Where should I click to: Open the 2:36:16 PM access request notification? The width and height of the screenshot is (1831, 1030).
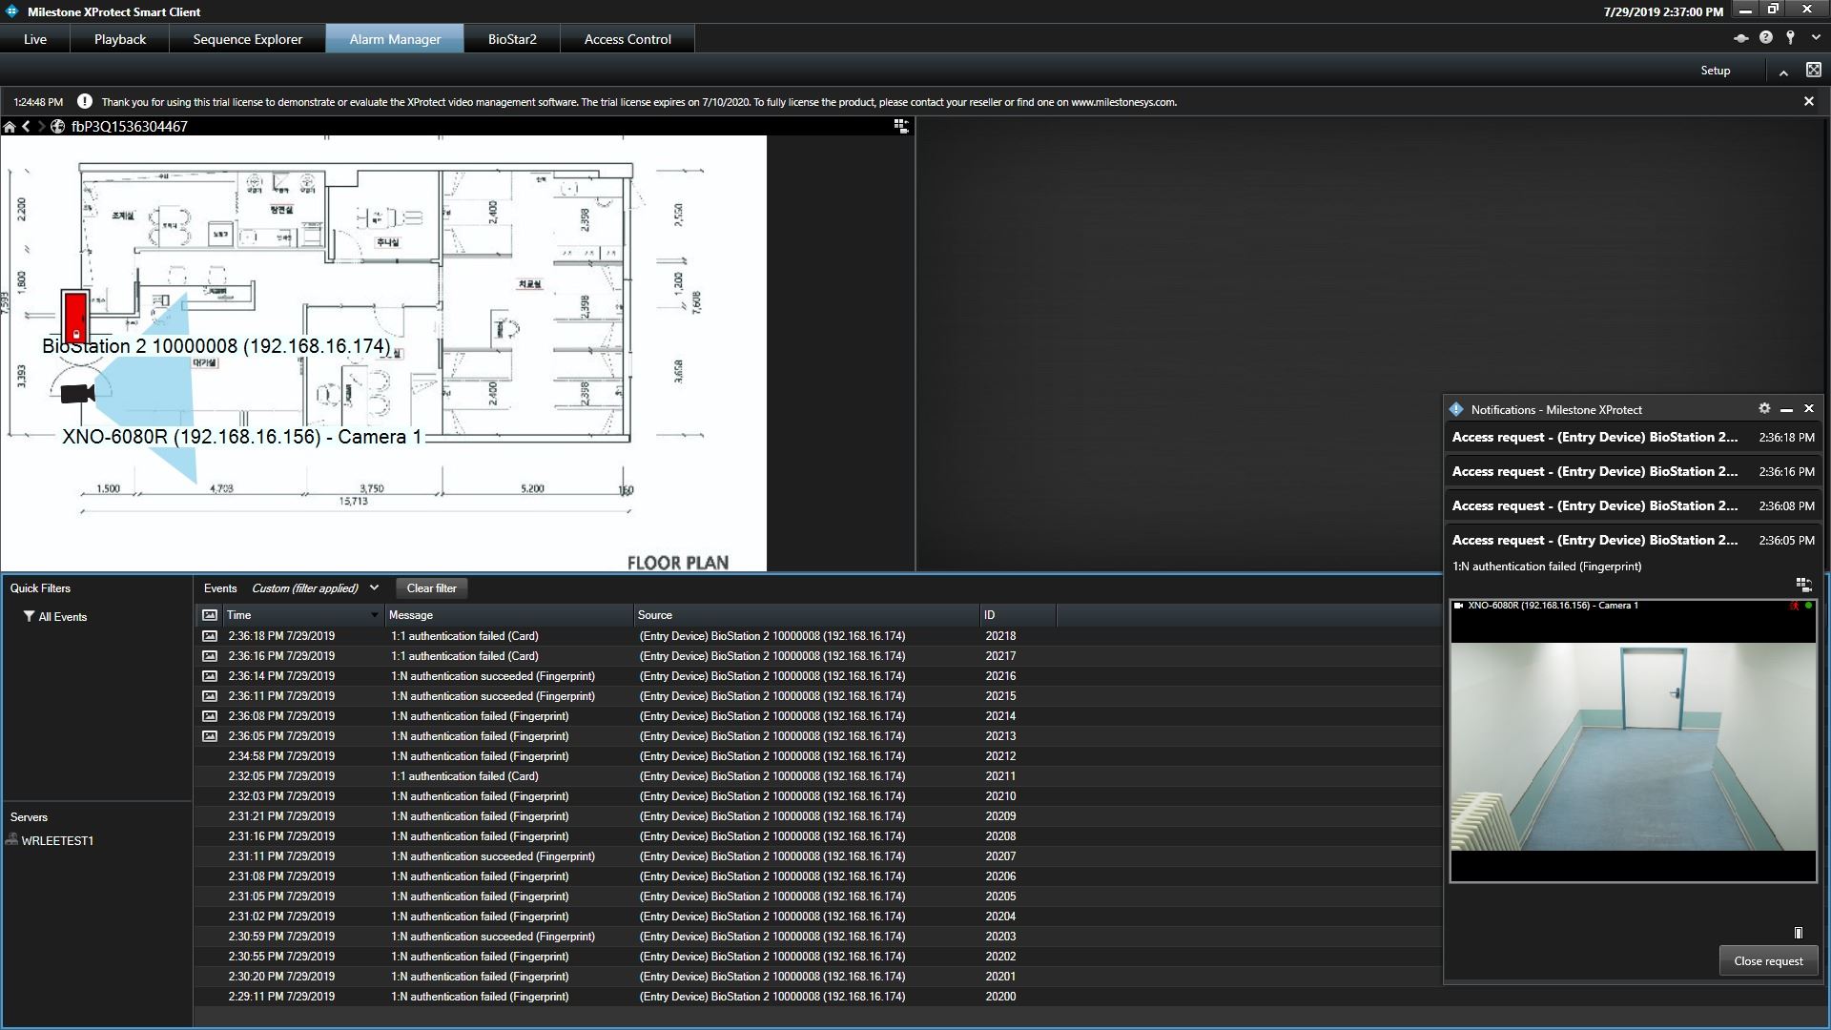pyautogui.click(x=1633, y=472)
